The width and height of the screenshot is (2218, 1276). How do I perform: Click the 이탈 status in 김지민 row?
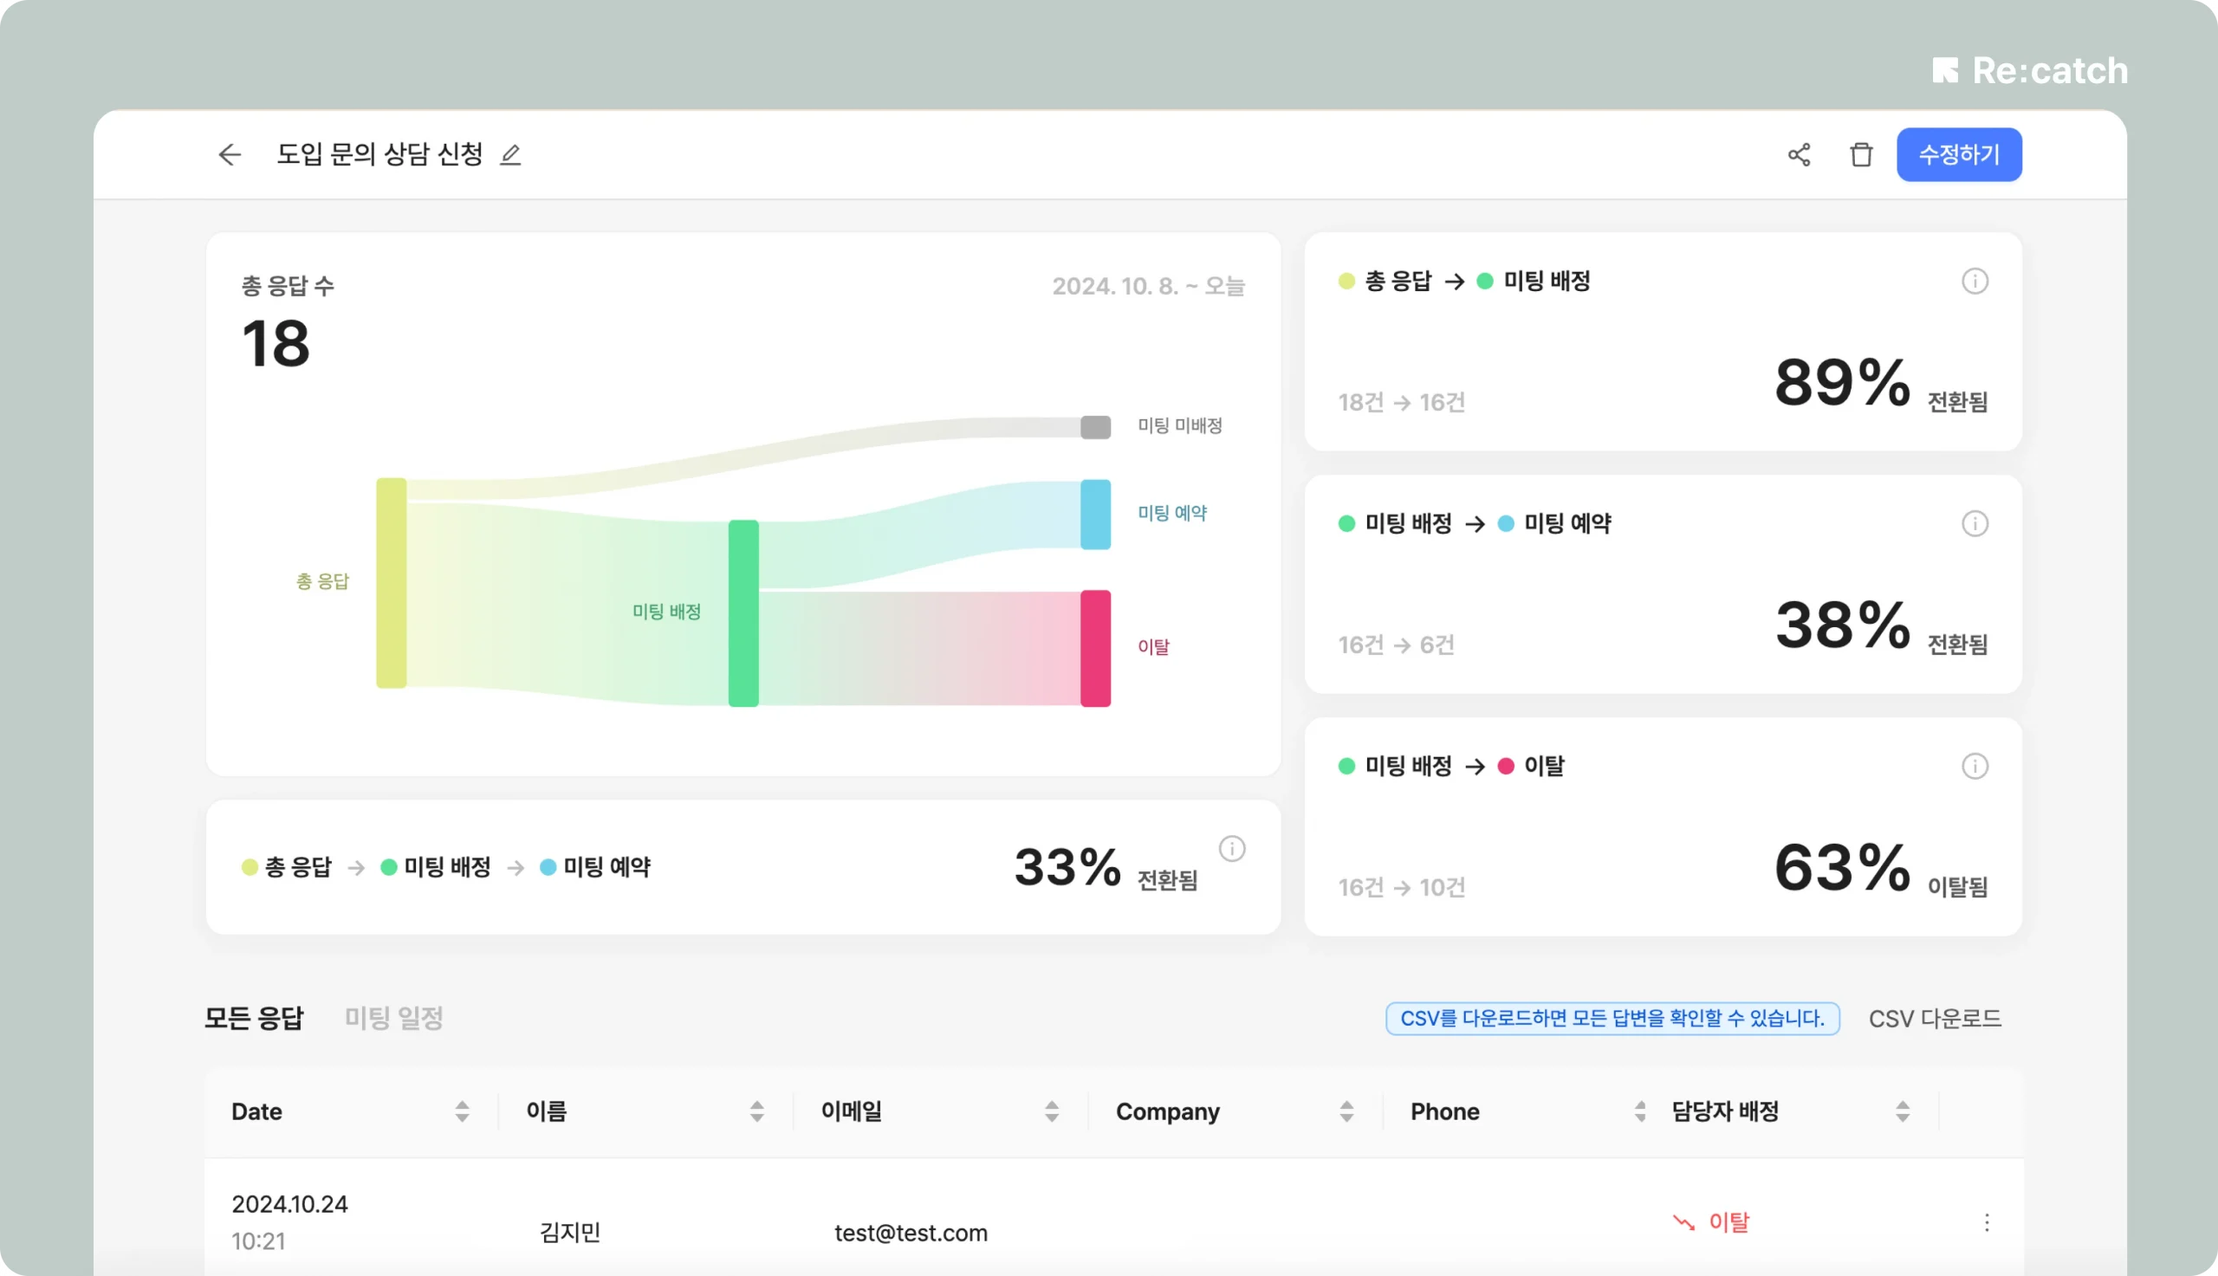click(x=1710, y=1222)
